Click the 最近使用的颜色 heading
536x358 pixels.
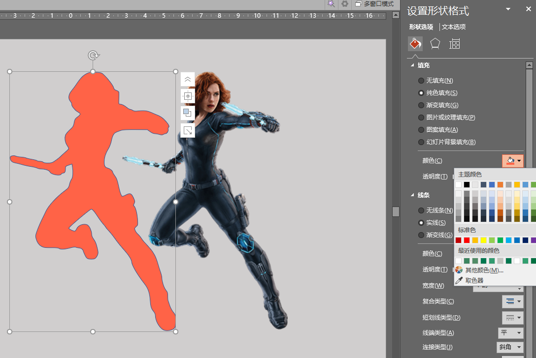coord(478,250)
